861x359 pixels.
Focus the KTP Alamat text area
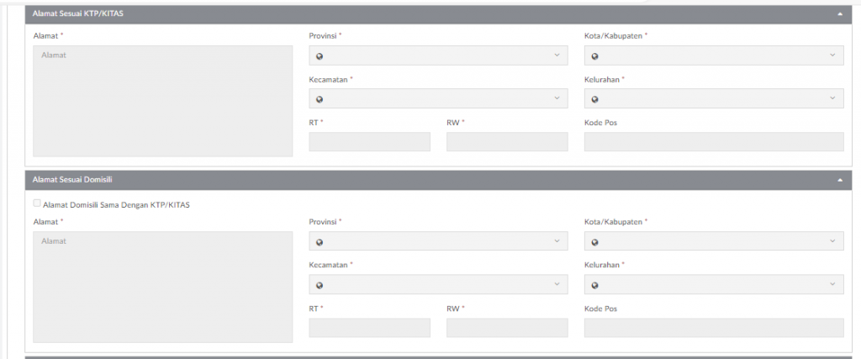tap(162, 101)
